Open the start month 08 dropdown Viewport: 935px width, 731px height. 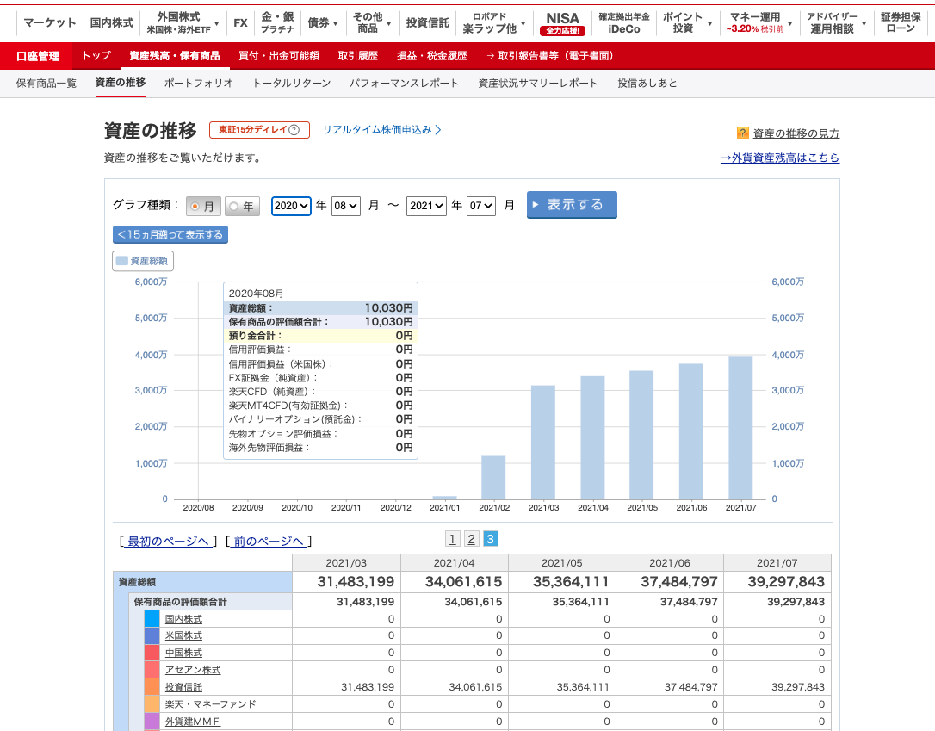coord(346,206)
